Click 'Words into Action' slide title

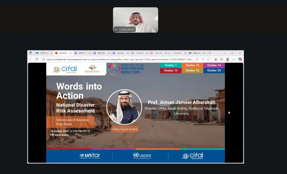click(x=79, y=91)
